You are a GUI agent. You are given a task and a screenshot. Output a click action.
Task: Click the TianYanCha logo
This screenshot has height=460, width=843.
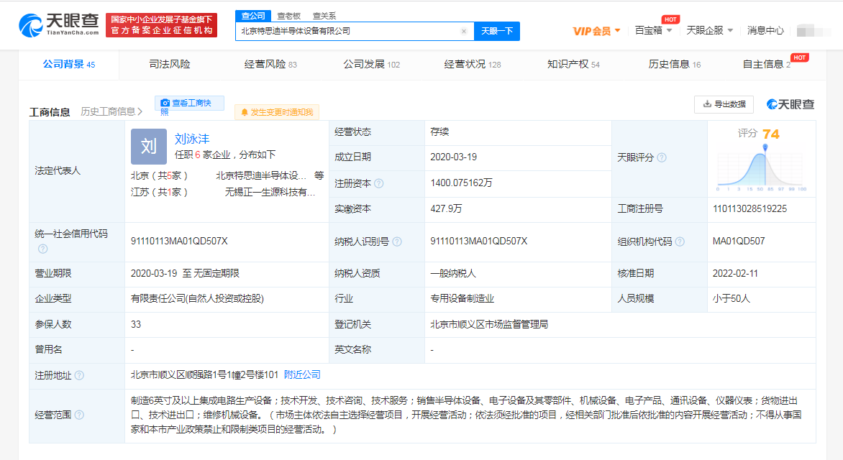pyautogui.click(x=58, y=24)
